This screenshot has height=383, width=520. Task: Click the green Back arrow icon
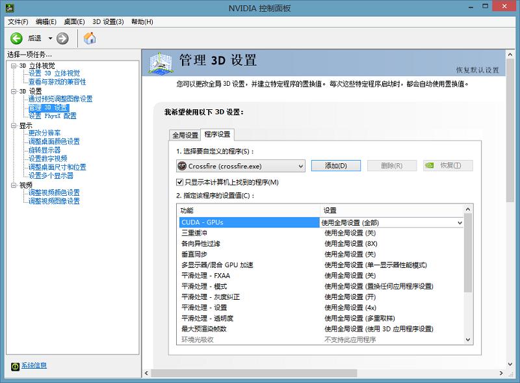tap(17, 38)
